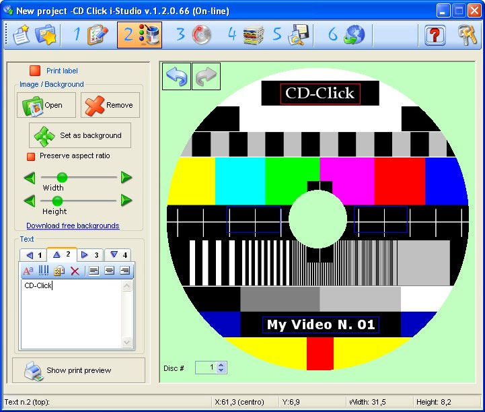Click 'X:61,3 (centro)' status entry
The image size is (485, 412).
coord(239,402)
